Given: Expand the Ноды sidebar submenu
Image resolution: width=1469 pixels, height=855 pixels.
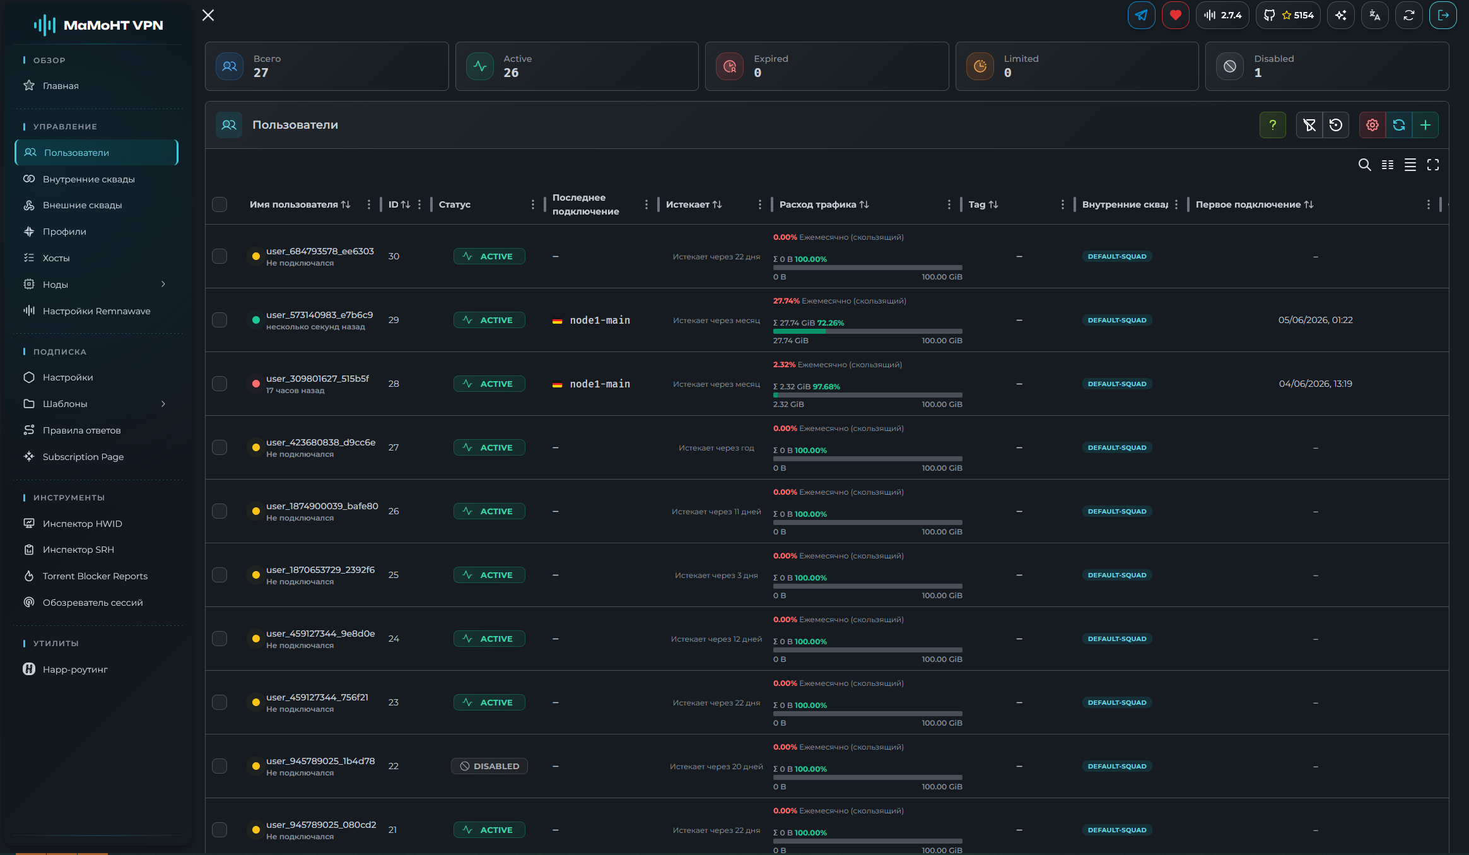Looking at the screenshot, I should (163, 285).
